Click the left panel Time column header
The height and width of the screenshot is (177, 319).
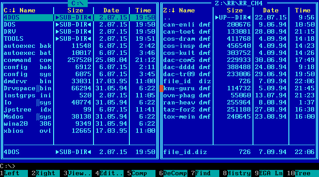tap(143, 11)
